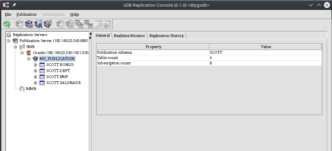
Task: Click the toolbar icon with a blue down arrow
Action: [x=38, y=24]
